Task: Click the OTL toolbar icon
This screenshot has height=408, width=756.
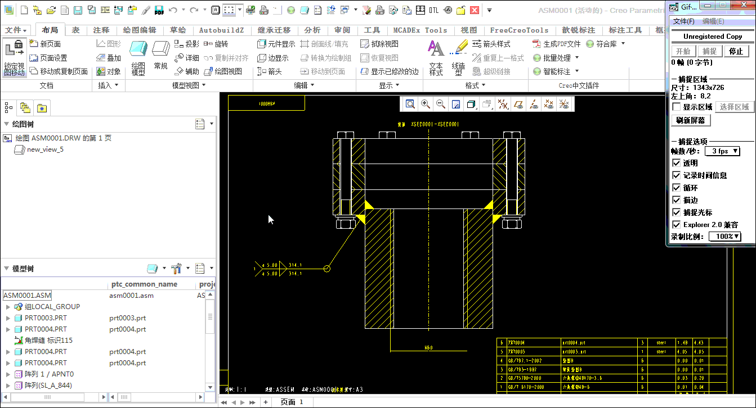Action: point(434,10)
